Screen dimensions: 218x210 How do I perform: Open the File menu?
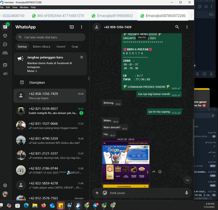[2, 7]
